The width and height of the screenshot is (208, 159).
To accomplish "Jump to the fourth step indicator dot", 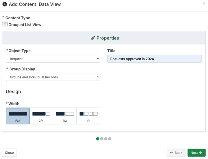I will 110,139.
